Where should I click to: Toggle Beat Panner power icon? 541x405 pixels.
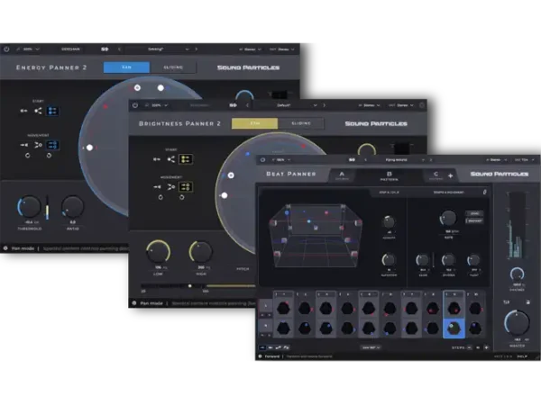(263, 160)
